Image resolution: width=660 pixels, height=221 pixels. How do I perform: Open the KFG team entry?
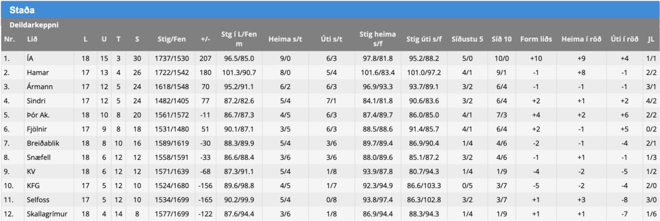click(x=33, y=186)
